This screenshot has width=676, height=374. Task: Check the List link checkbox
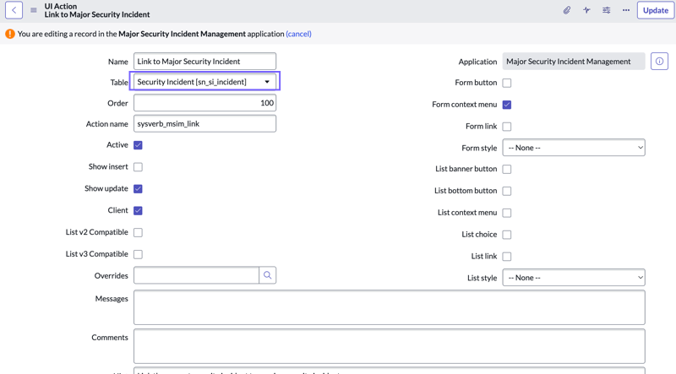click(x=507, y=257)
